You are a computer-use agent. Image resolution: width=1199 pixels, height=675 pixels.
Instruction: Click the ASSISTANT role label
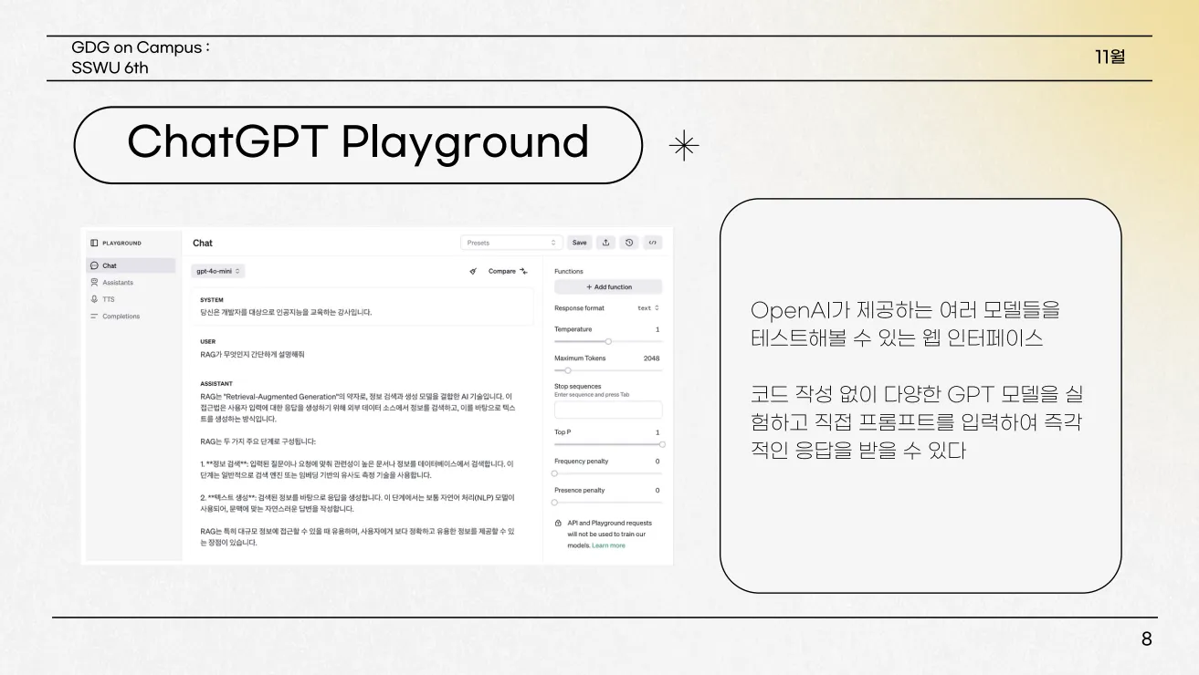pyautogui.click(x=216, y=384)
